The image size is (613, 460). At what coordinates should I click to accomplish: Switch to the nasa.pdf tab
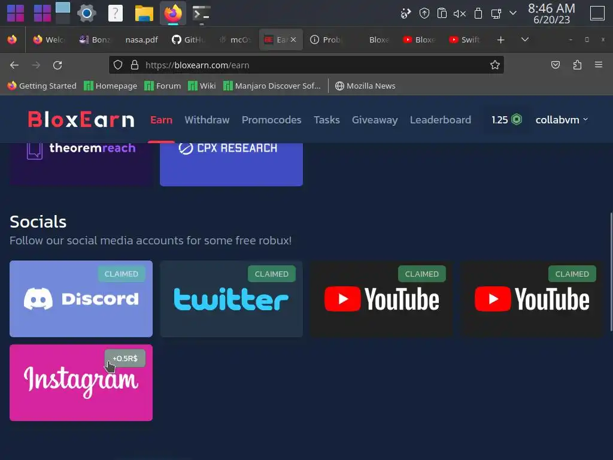tap(141, 40)
